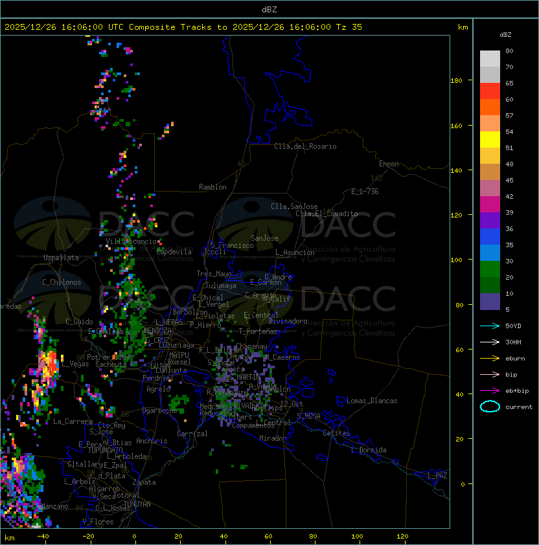This screenshot has width=539, height=545.
Task: Click the 'Uspallata' map label
Action: 61,258
